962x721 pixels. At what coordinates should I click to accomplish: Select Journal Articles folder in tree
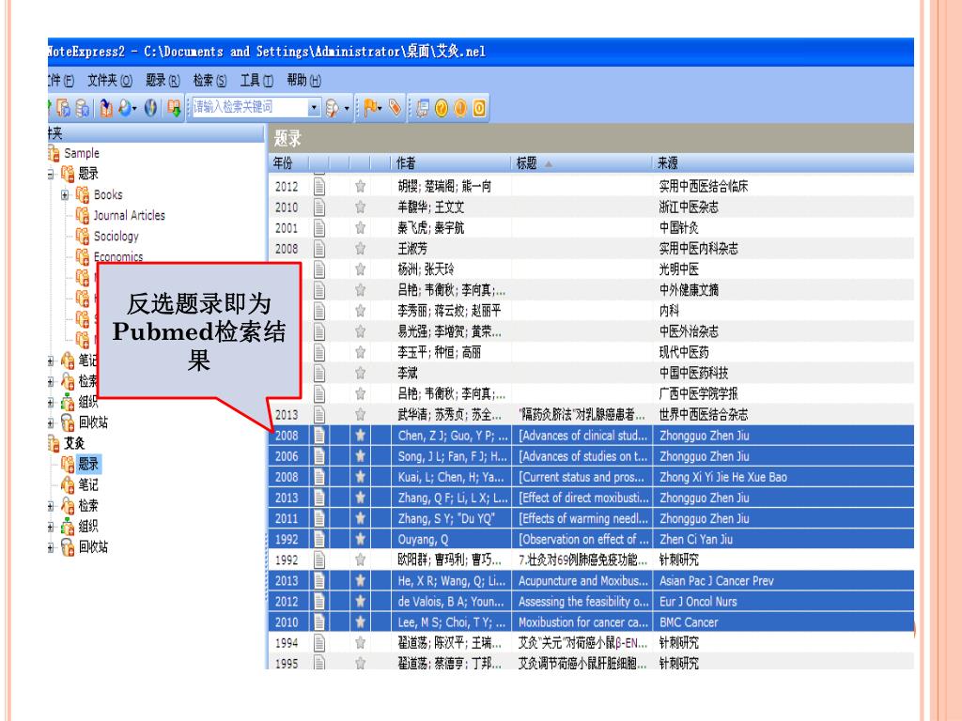point(129,215)
